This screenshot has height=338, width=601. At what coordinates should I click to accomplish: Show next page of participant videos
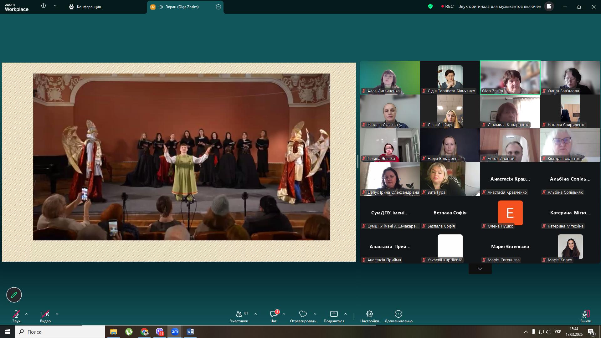coord(480,269)
